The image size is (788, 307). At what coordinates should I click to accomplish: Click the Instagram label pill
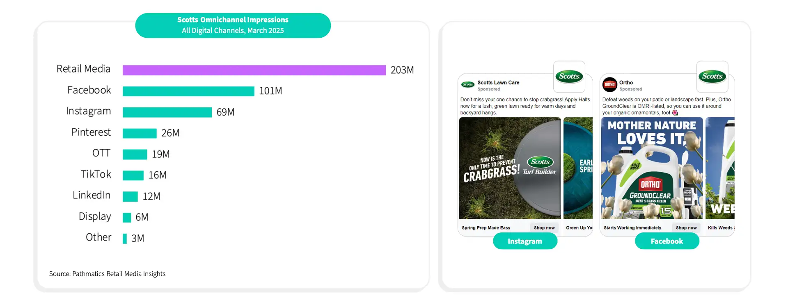tap(525, 241)
